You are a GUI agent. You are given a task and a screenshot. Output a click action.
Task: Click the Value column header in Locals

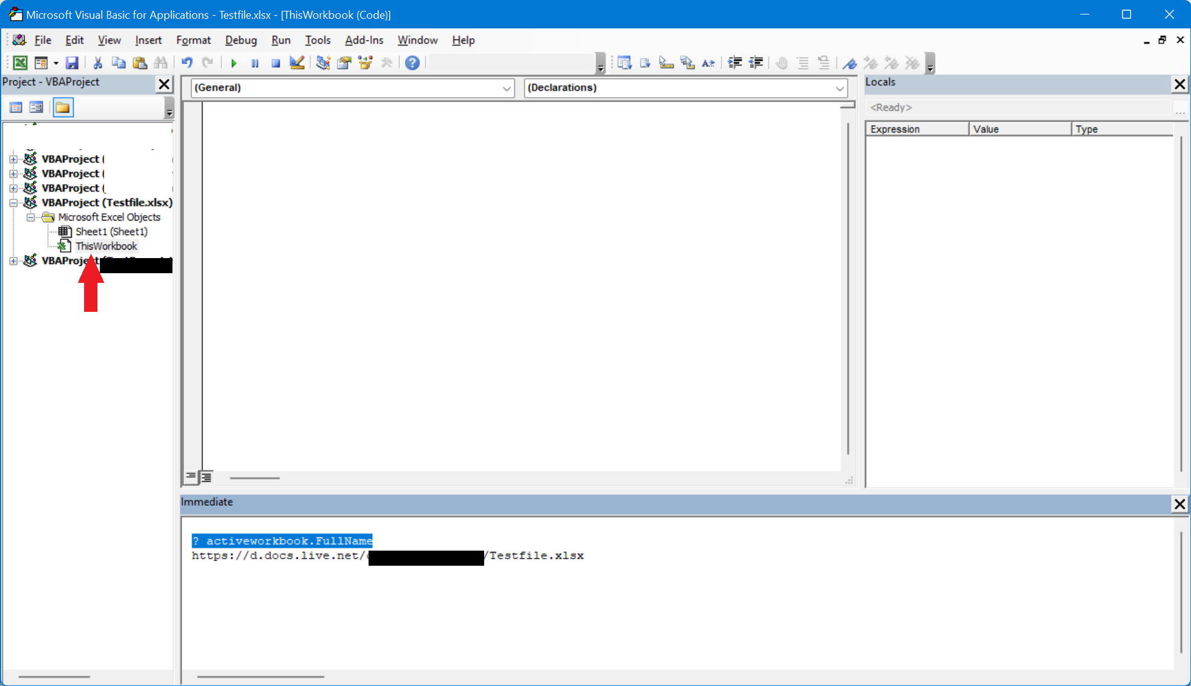tap(1020, 129)
